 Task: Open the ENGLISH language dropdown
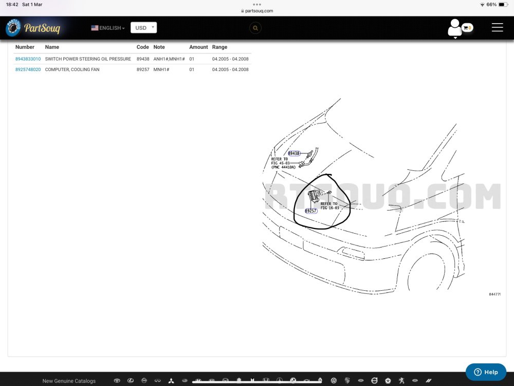[108, 28]
